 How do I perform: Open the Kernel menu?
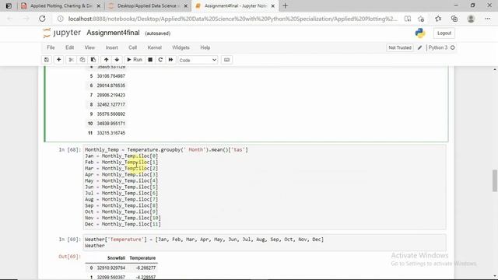point(154,47)
